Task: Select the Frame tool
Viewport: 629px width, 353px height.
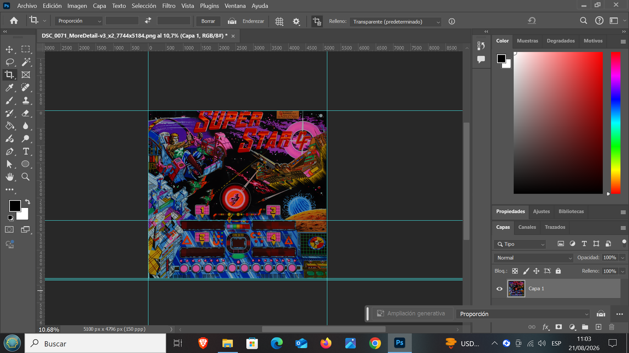Action: point(26,75)
